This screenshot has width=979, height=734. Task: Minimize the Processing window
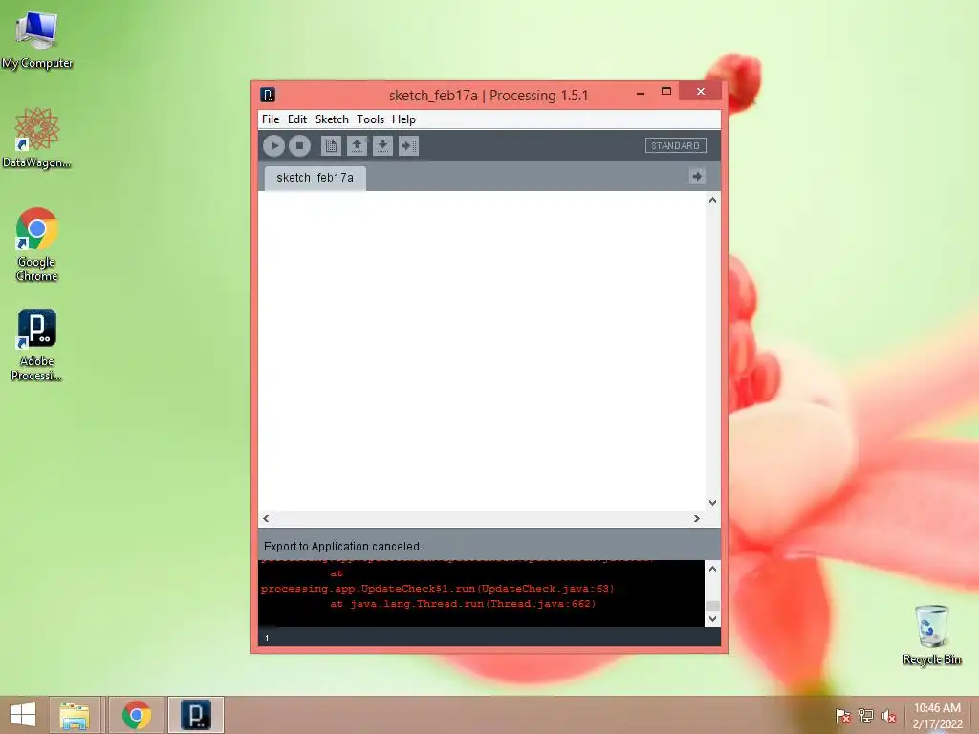pyautogui.click(x=641, y=93)
